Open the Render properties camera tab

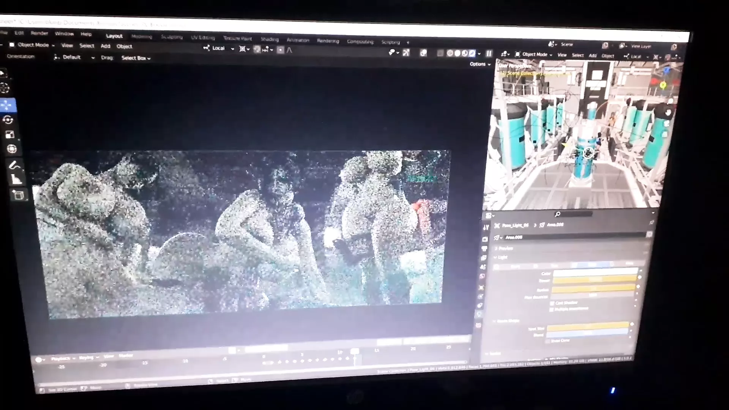485,239
